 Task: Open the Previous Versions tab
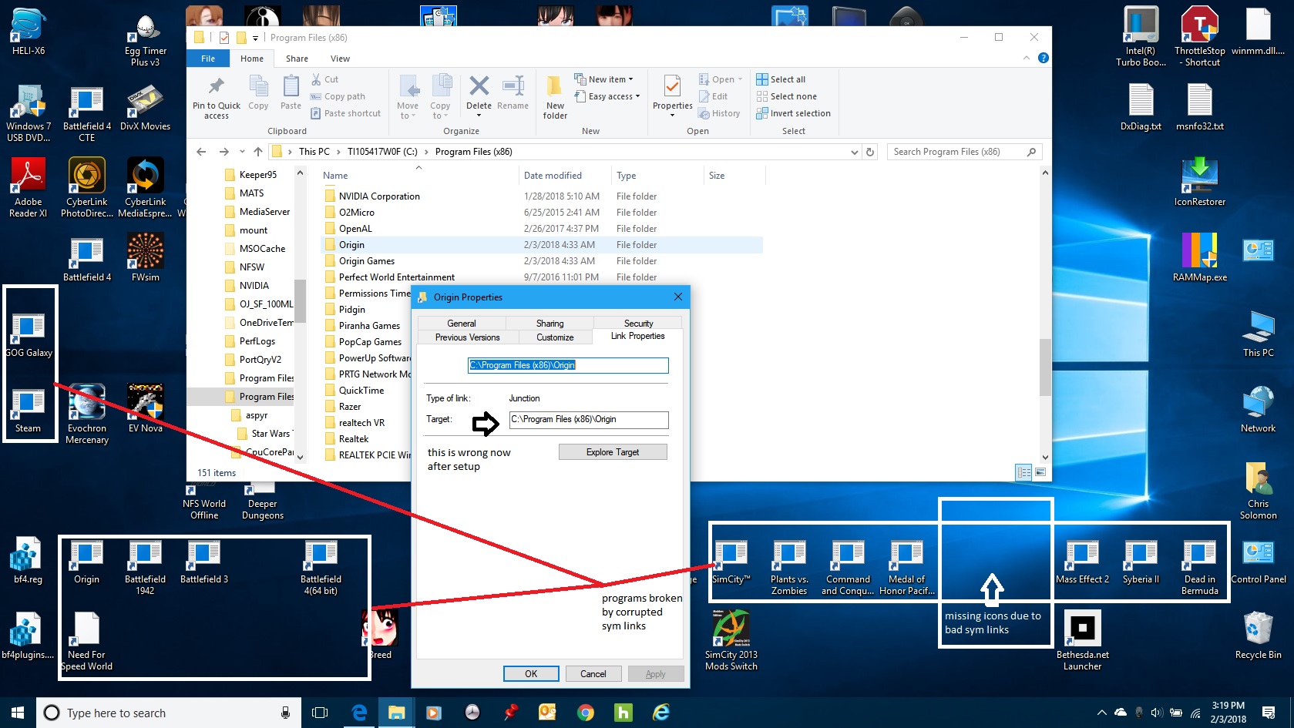pyautogui.click(x=467, y=337)
